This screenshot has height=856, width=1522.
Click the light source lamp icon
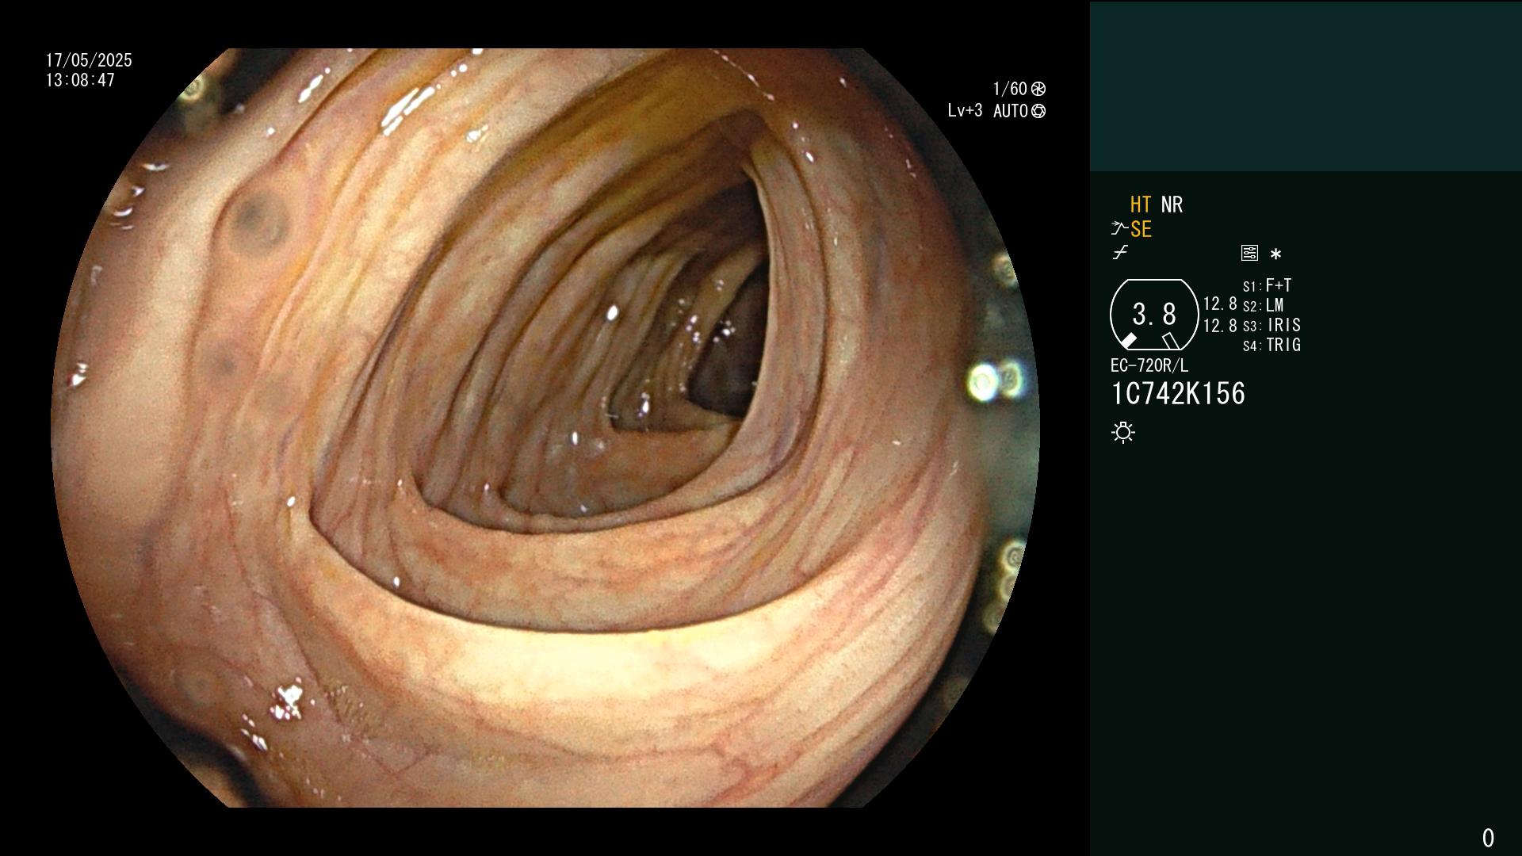[x=1123, y=432]
